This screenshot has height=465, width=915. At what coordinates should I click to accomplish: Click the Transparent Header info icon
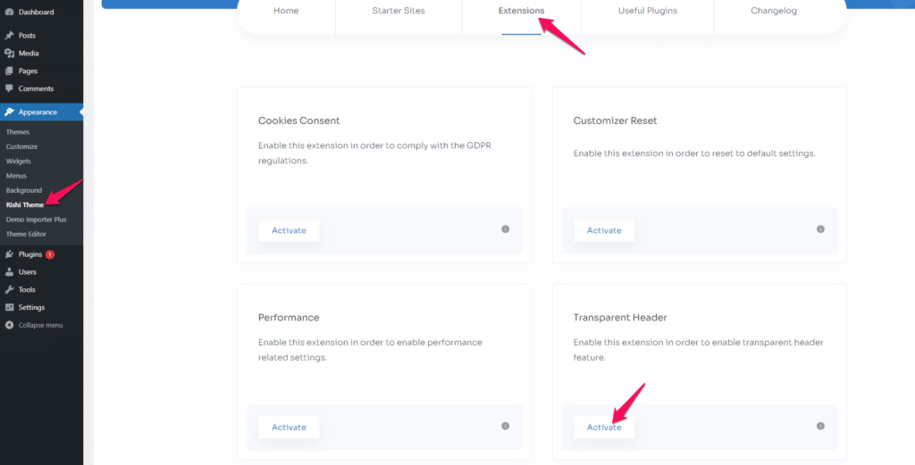(820, 426)
